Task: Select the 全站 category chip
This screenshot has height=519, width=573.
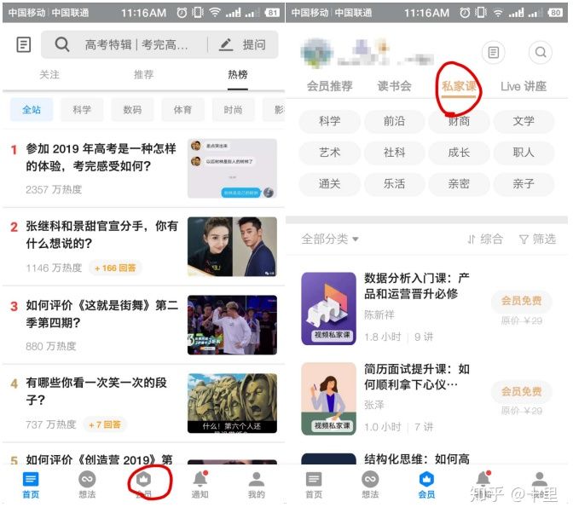Action: [x=32, y=110]
